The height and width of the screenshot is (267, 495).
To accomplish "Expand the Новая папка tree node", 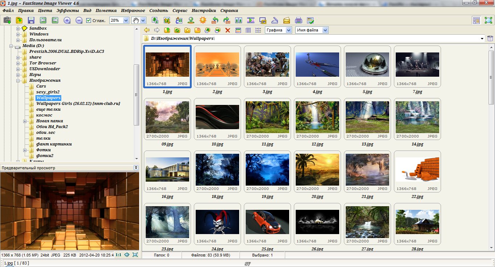I will pos(25,121).
